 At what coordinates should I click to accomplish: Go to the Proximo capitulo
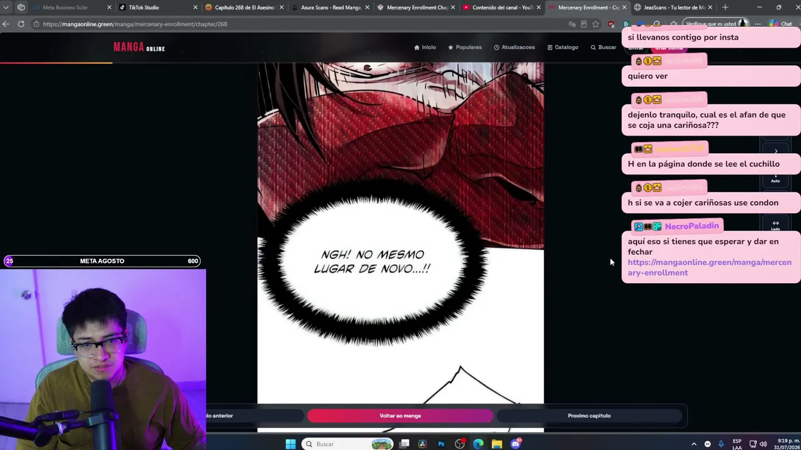pos(589,416)
